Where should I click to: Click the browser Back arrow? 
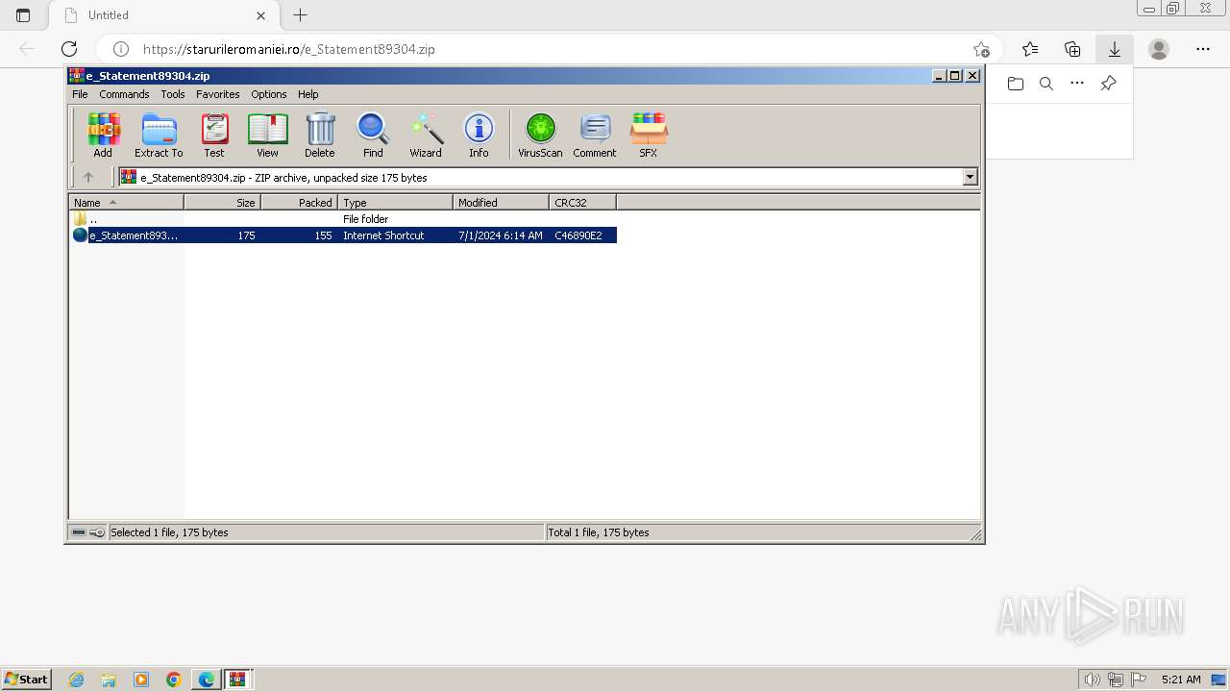(27, 49)
